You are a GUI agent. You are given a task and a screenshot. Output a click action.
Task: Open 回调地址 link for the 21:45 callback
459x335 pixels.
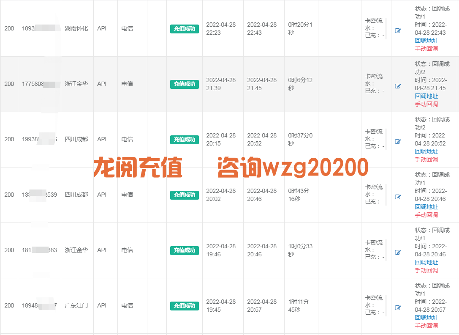[426, 96]
